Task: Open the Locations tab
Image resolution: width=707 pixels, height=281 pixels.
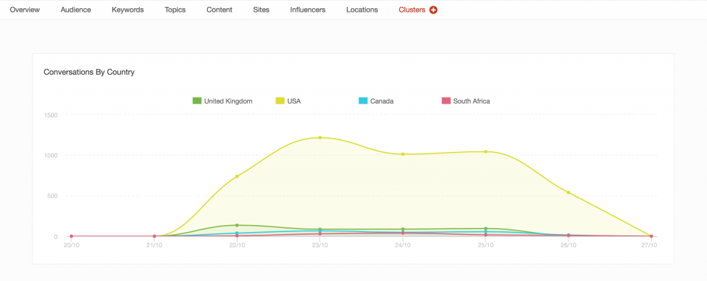Action: [x=362, y=10]
